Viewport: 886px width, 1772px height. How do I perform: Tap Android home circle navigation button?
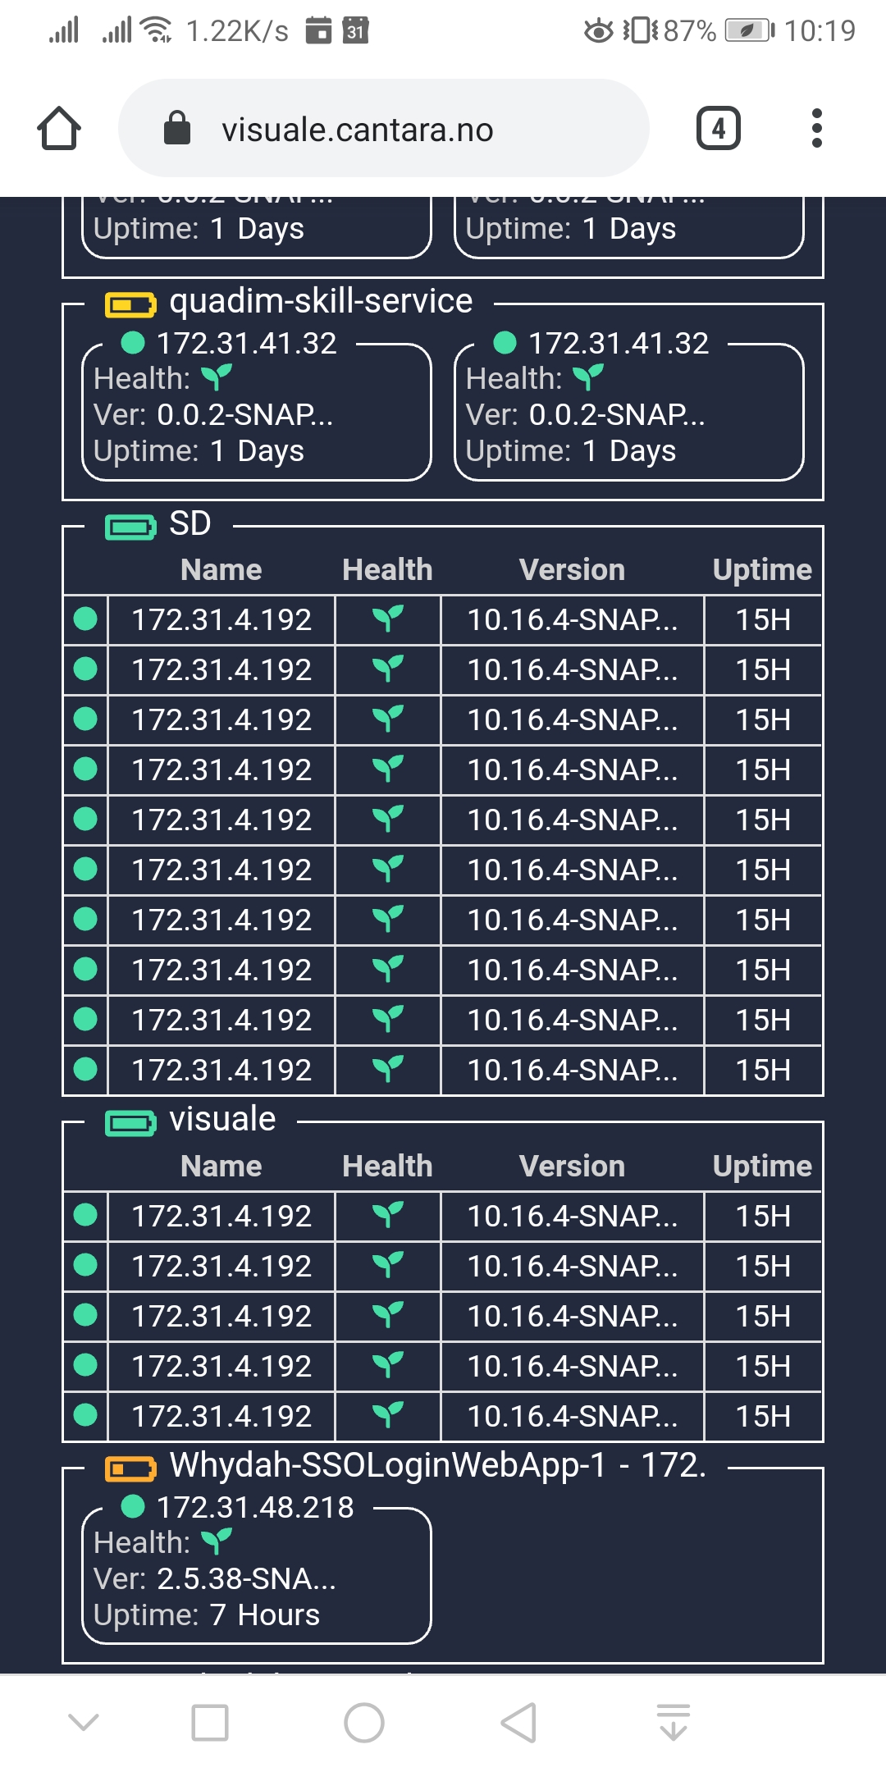click(364, 1722)
